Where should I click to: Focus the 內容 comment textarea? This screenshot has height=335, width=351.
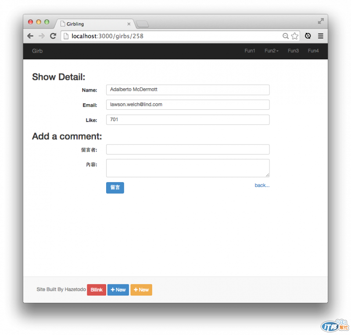[188, 168]
